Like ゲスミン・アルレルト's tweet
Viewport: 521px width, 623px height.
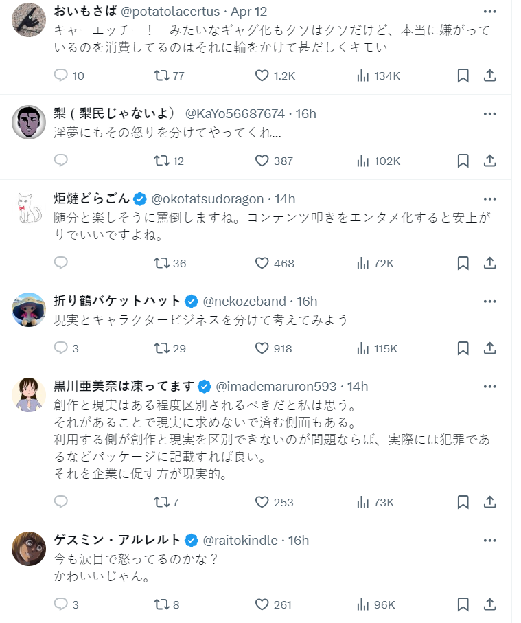[x=262, y=604]
